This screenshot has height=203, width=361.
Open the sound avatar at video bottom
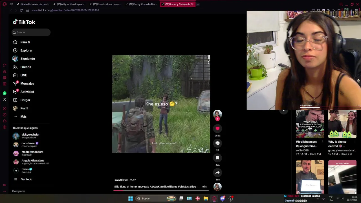tap(217, 187)
